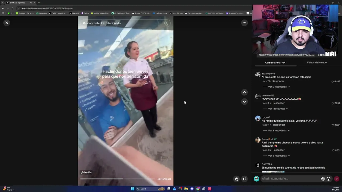Viewport: 342px width, 192px height.
Task: Open the Windows Start menu
Action: 133,189
